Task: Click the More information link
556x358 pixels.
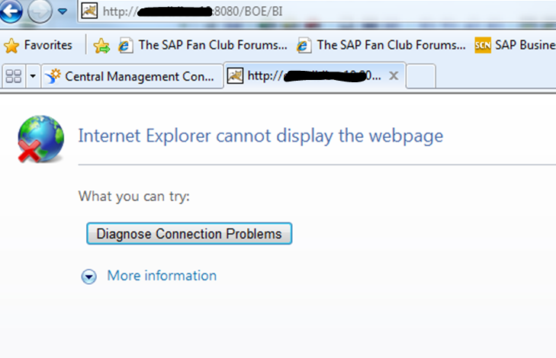Action: click(x=162, y=276)
